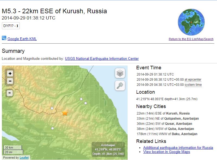Click the arrow button below zoom controls
Viewport: 217px width, 160px height.
9,93
